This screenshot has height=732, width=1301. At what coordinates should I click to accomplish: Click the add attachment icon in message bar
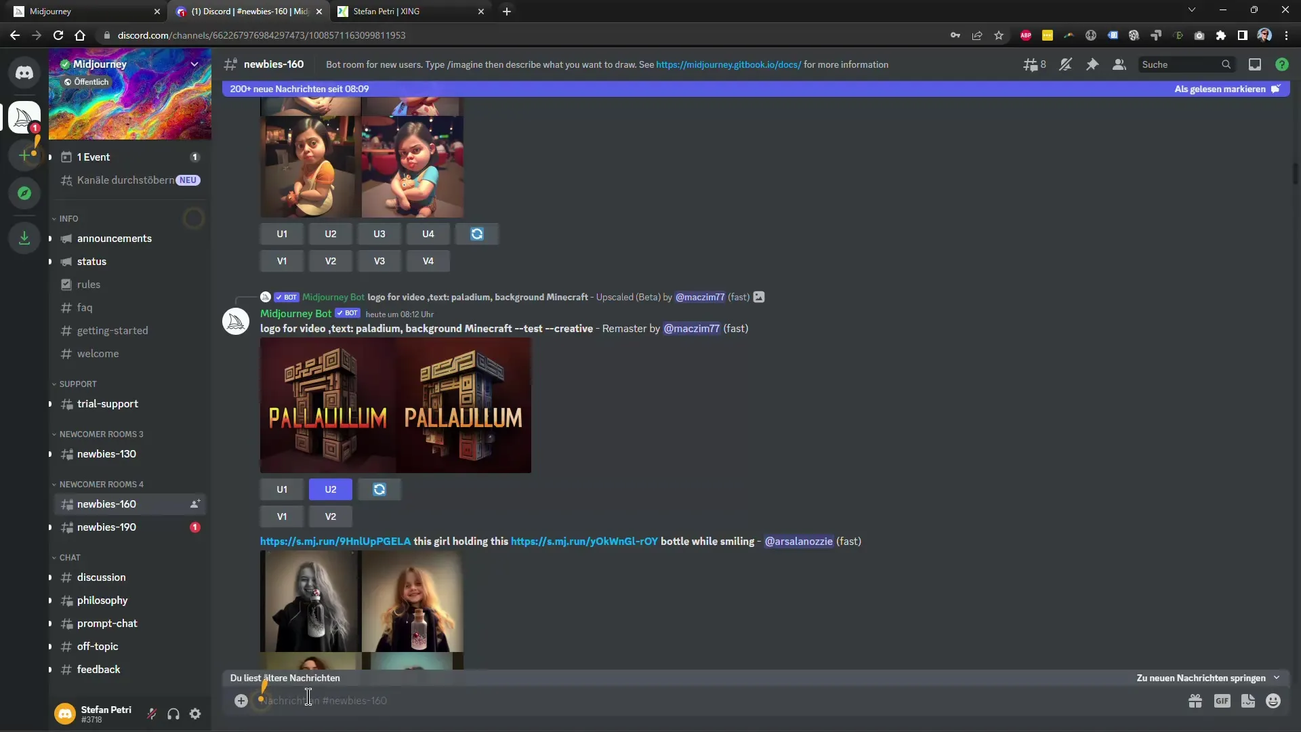(241, 700)
